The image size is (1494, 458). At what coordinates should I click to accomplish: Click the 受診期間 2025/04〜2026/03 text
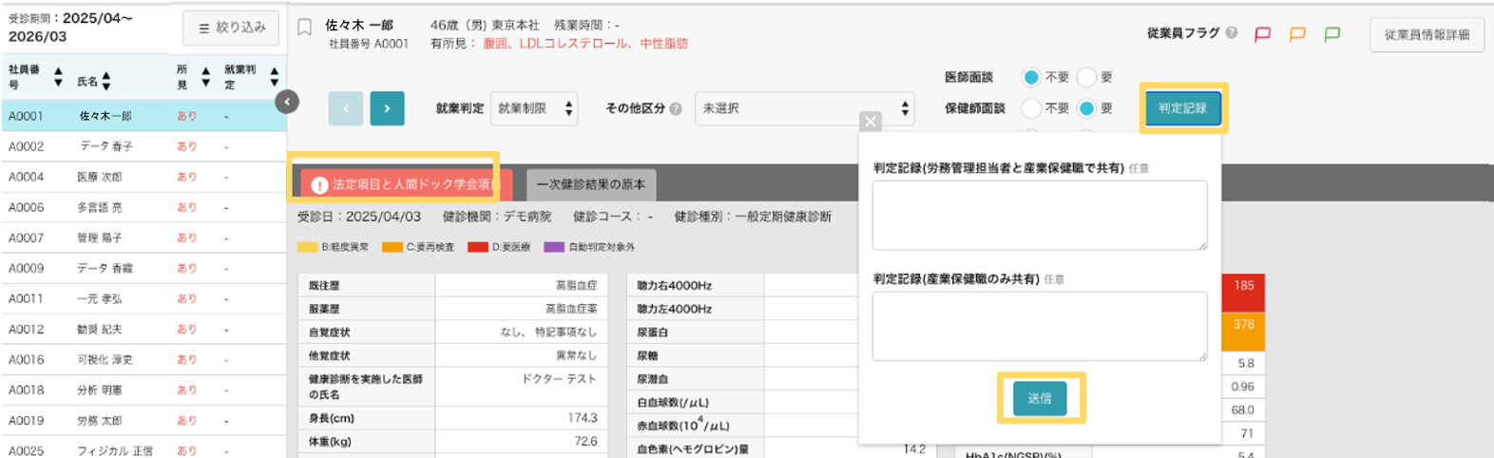70,27
